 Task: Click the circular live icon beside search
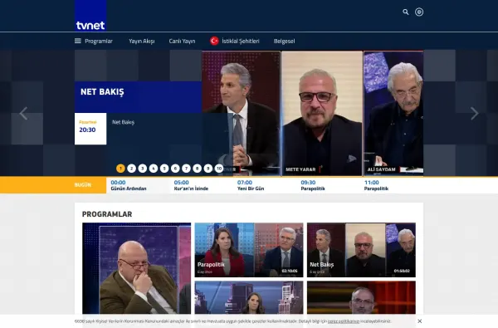(x=419, y=12)
